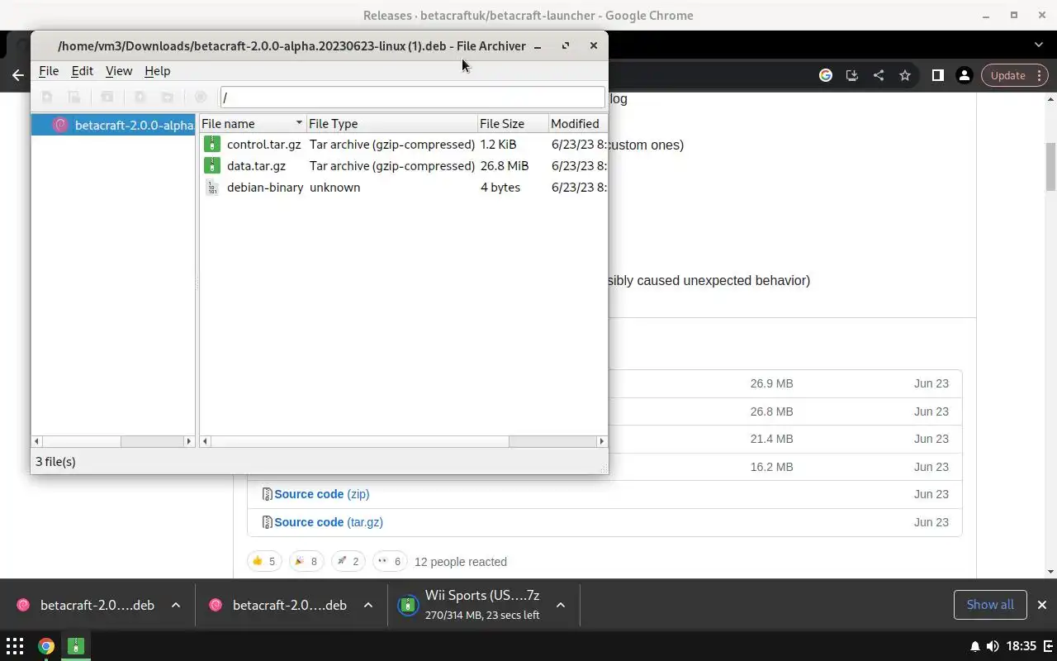The height and width of the screenshot is (661, 1057).
Task: Click the New archive toolbar icon
Action: (x=47, y=97)
